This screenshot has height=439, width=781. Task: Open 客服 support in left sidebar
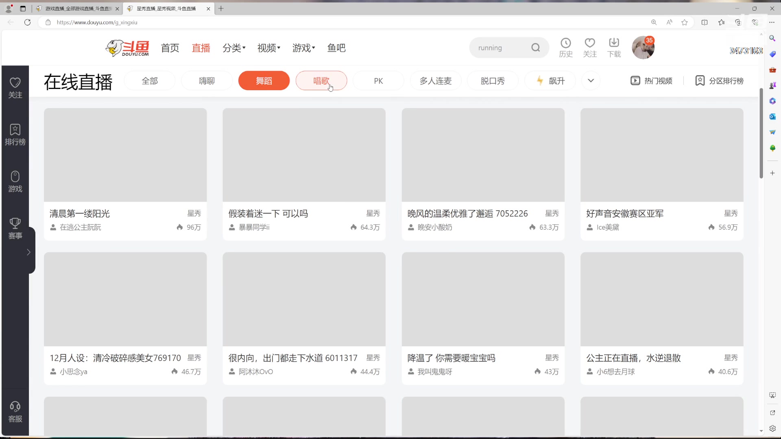coord(15,412)
